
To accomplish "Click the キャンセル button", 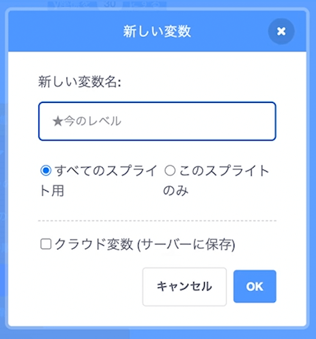I will pos(185,286).
